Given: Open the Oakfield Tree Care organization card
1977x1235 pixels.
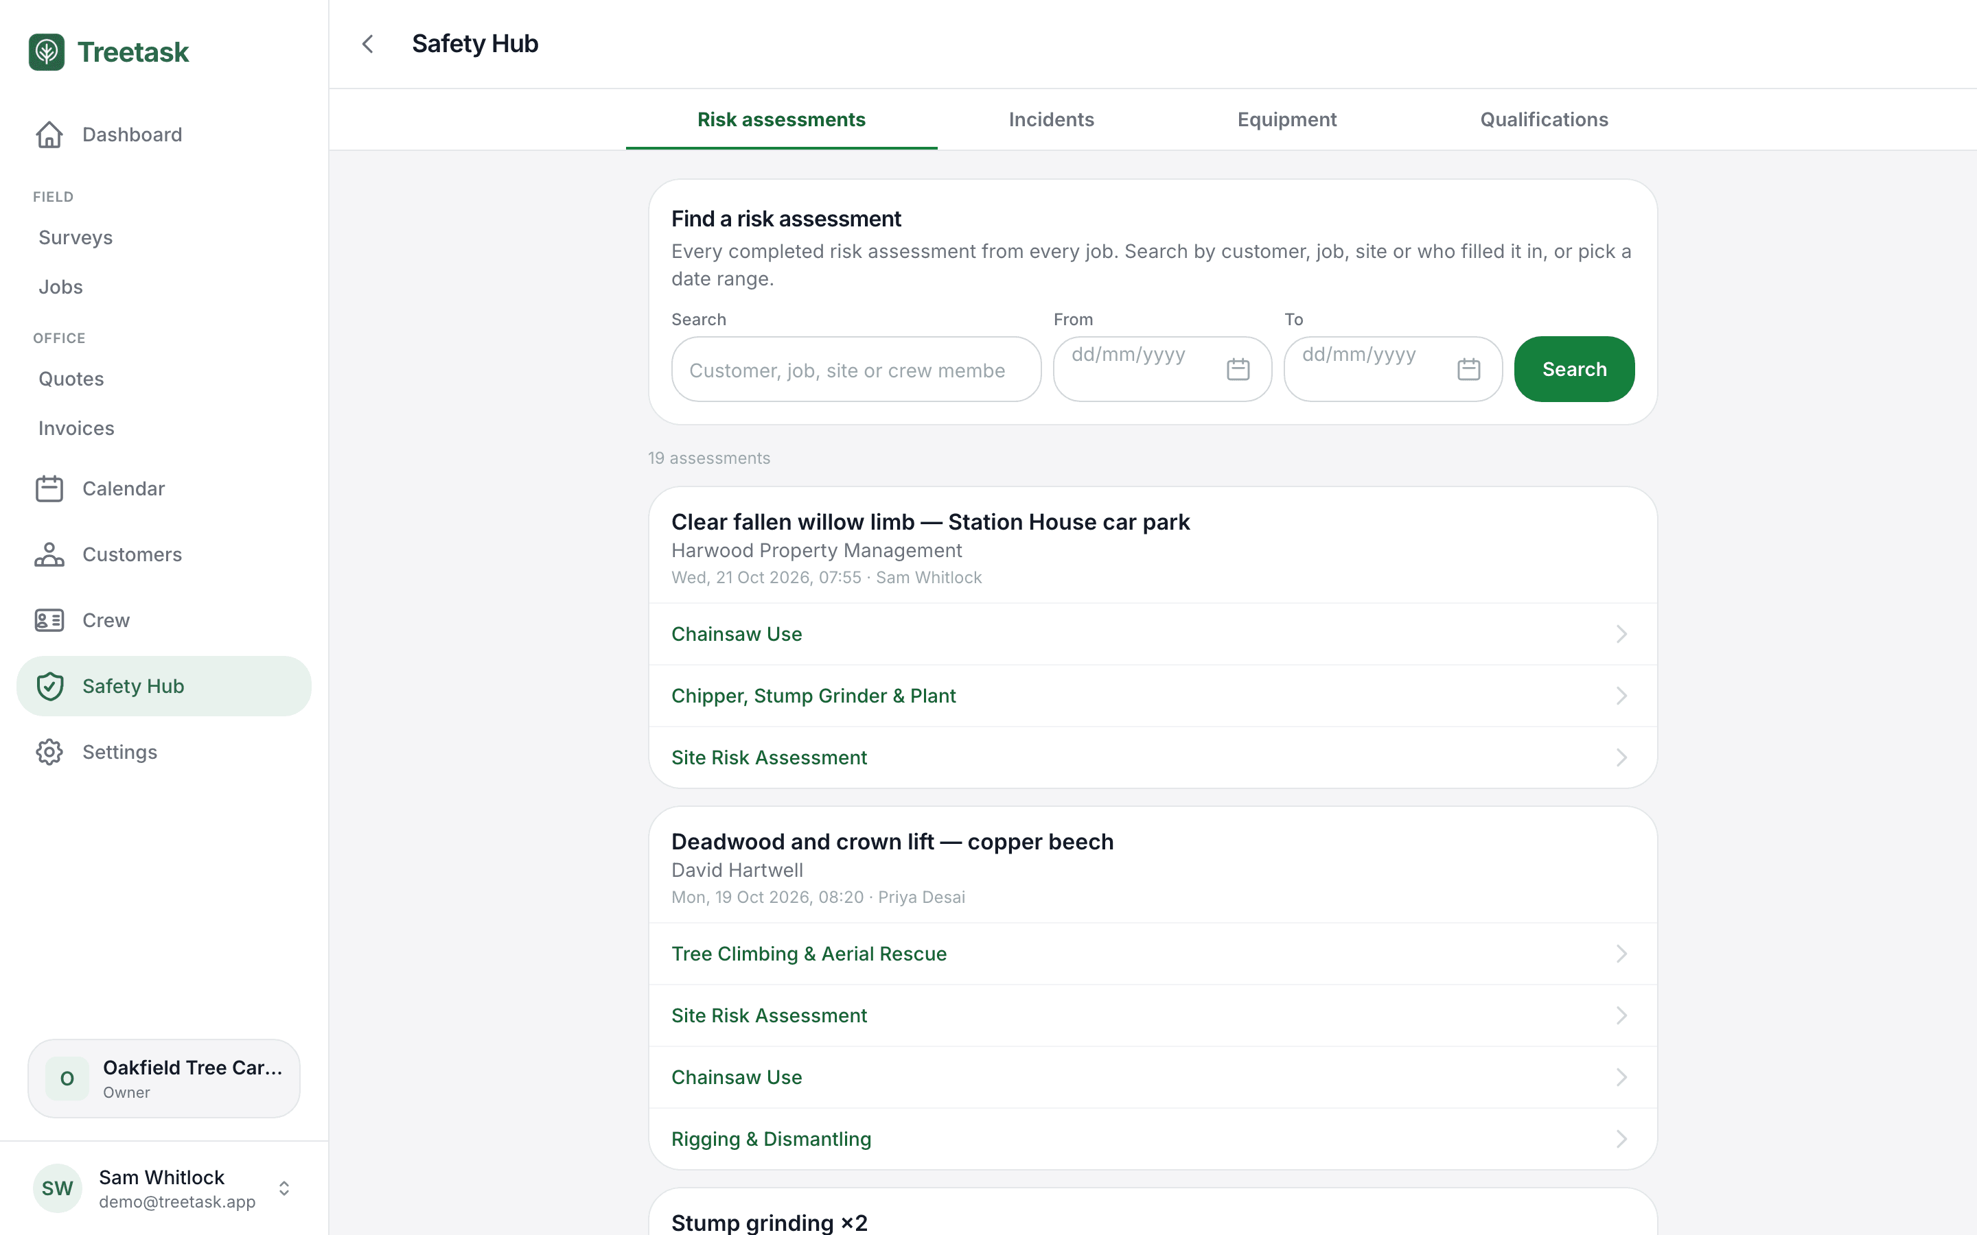Looking at the screenshot, I should [x=164, y=1078].
